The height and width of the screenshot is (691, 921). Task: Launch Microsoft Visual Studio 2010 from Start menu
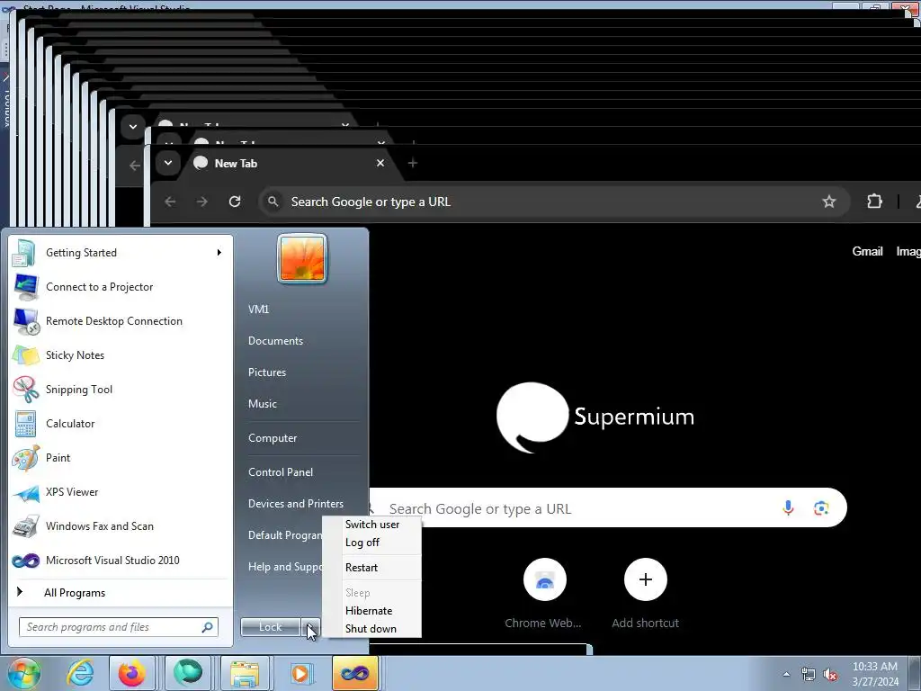pos(121,560)
